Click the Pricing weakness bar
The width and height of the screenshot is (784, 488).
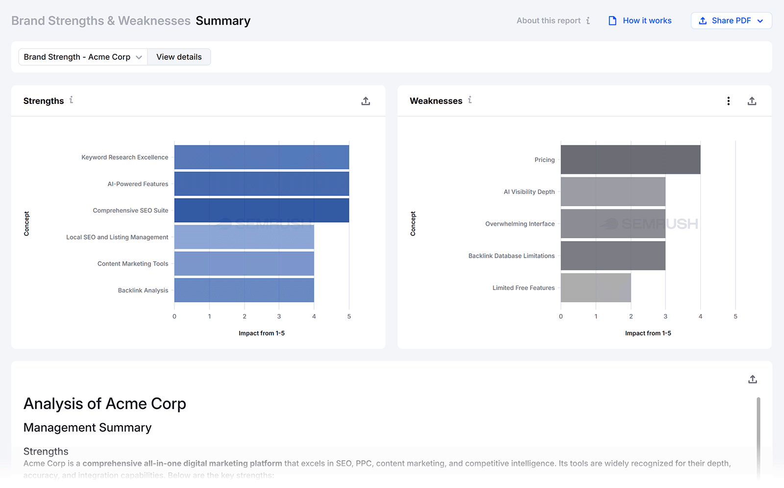click(x=631, y=160)
